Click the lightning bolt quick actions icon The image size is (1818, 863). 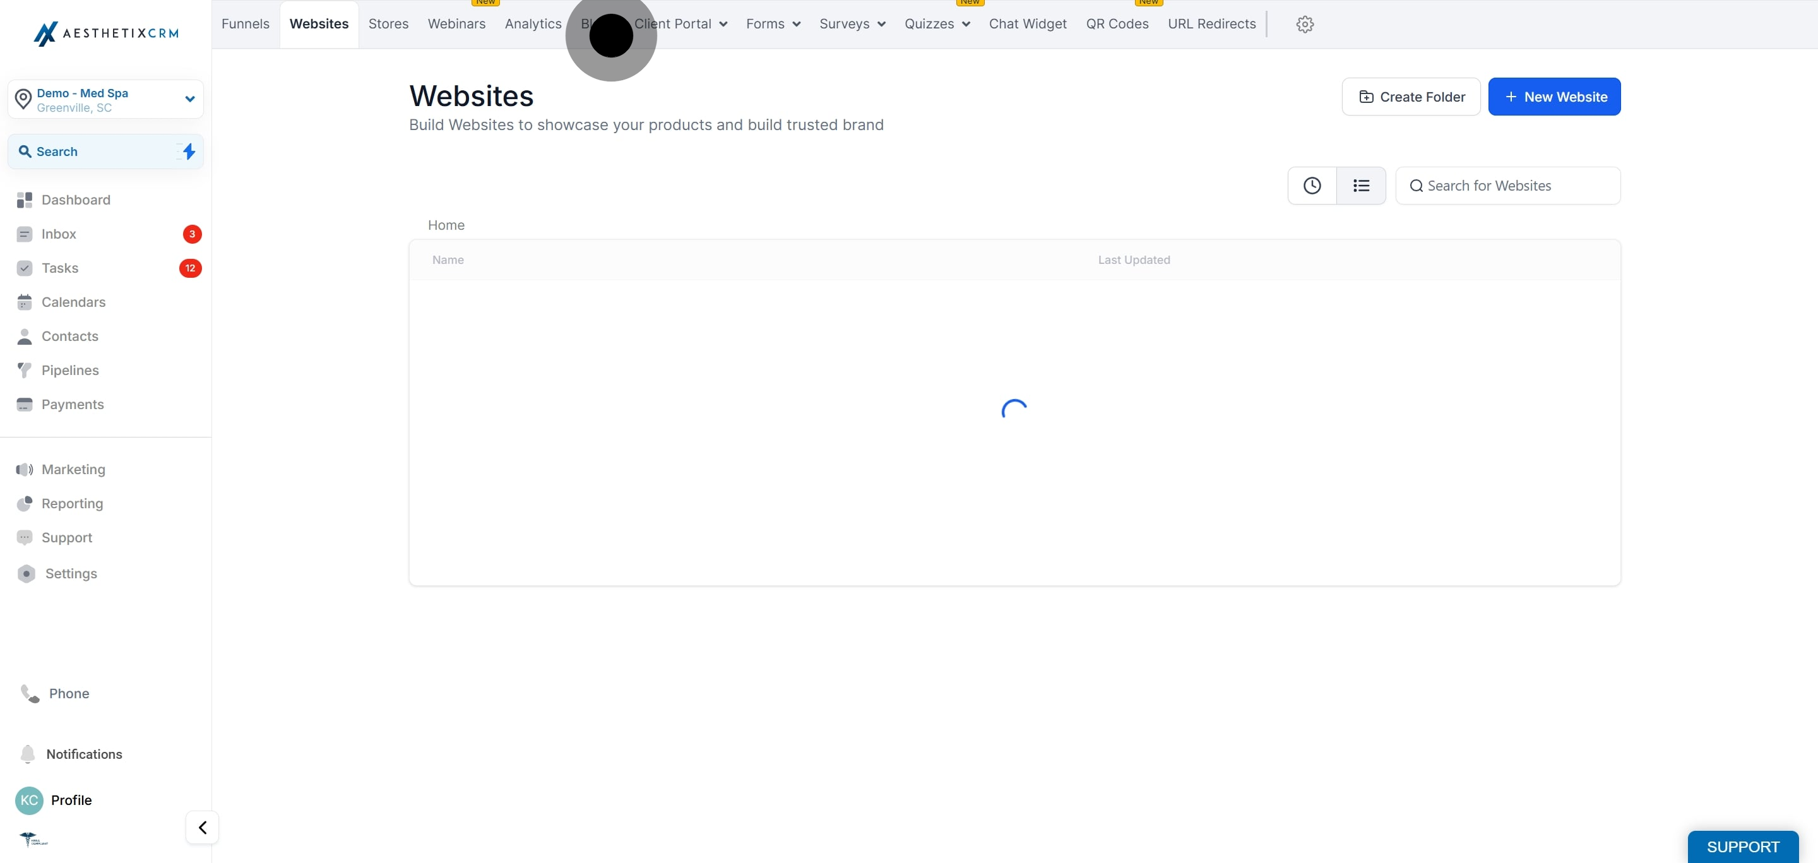[x=189, y=151]
